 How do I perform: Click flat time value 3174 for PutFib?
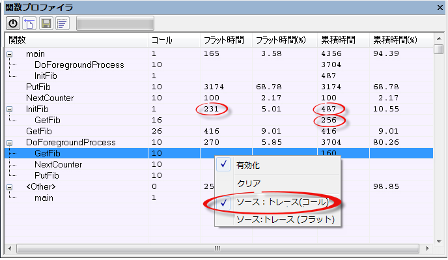click(x=214, y=87)
